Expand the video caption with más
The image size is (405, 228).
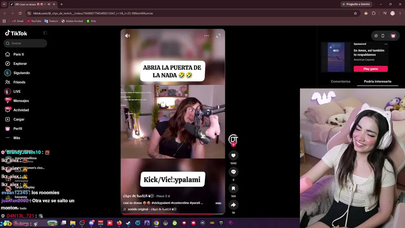(218, 203)
